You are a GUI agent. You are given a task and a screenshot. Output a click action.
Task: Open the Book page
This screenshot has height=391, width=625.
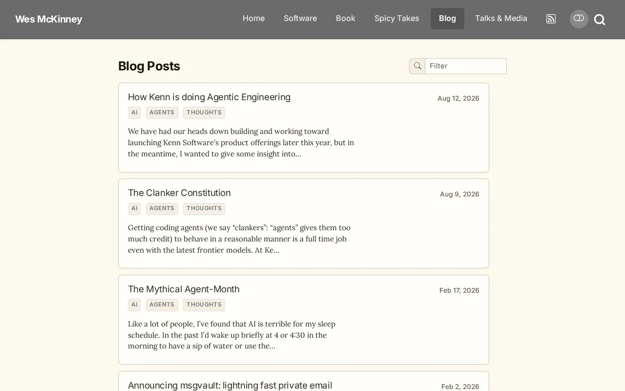tap(346, 19)
